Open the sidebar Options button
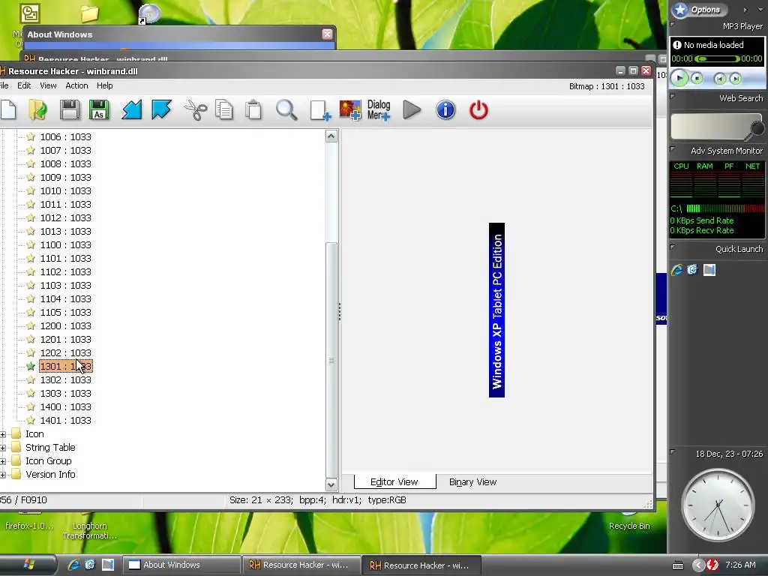Viewport: 768px width, 576px height. [699, 9]
